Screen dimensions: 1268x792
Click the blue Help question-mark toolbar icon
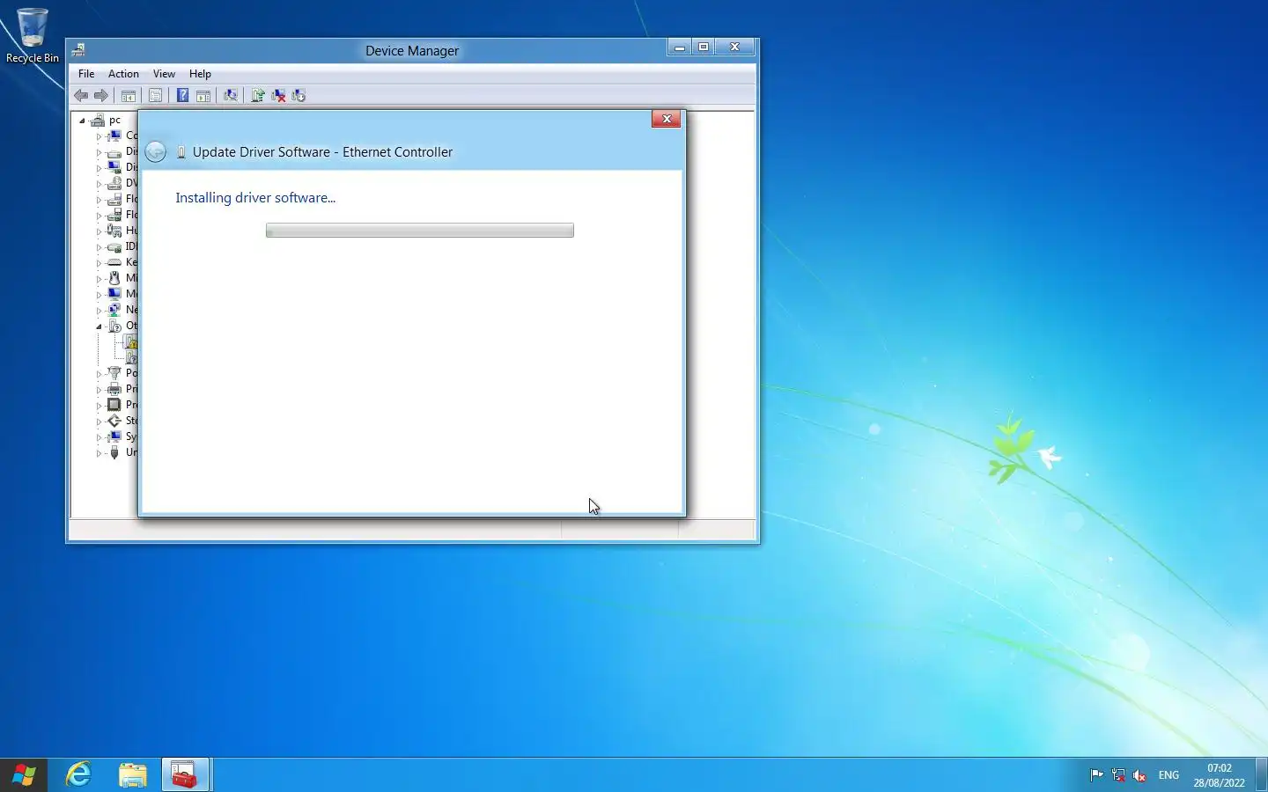[182, 96]
